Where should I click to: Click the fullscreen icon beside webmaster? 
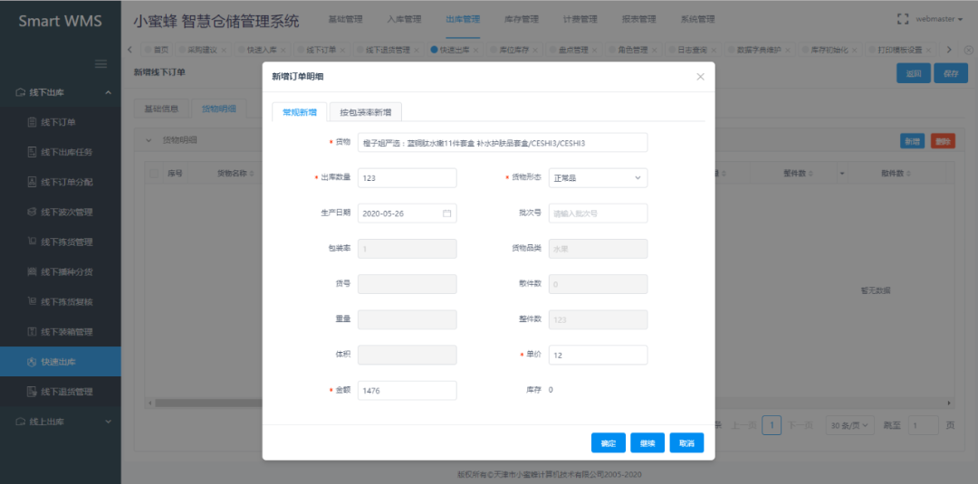(x=902, y=18)
